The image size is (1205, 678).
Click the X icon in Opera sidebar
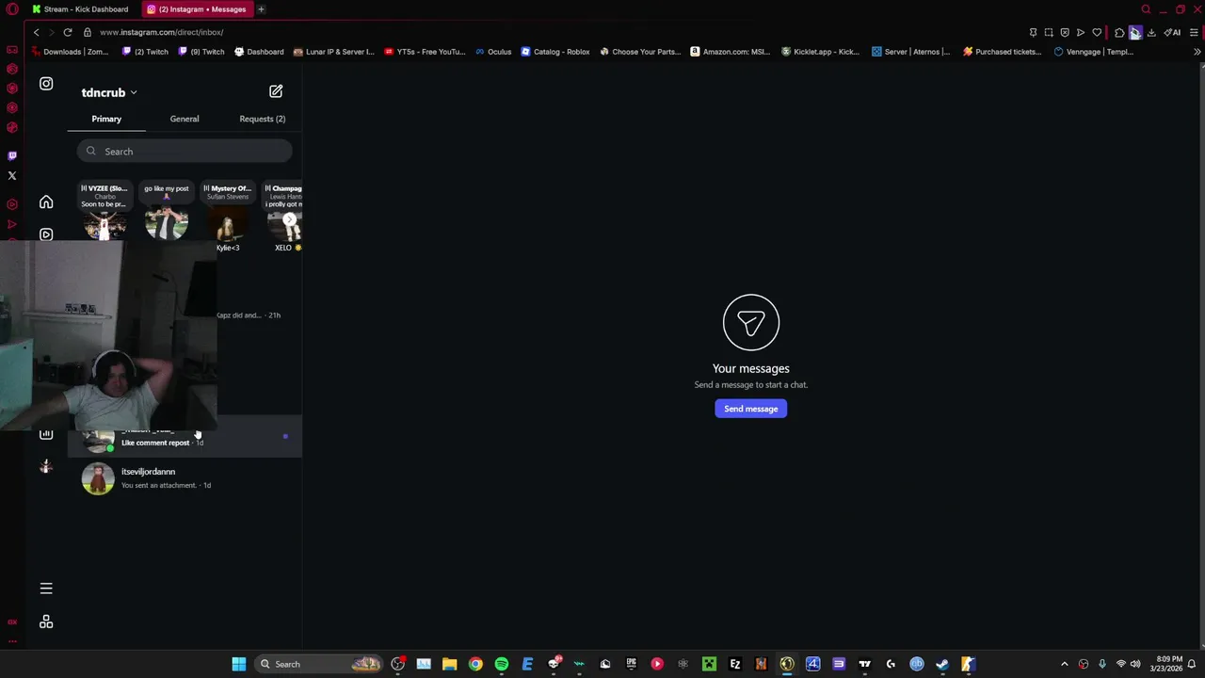(12, 176)
